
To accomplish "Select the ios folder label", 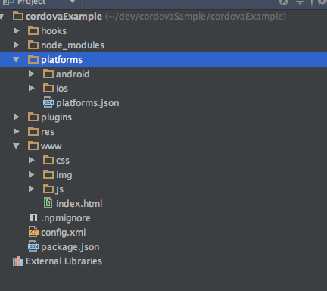I will coord(62,89).
